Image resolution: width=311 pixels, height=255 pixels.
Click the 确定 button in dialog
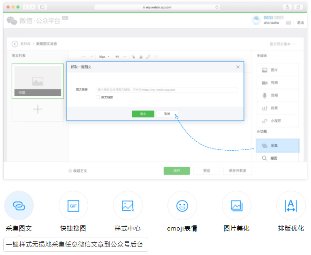[143, 114]
